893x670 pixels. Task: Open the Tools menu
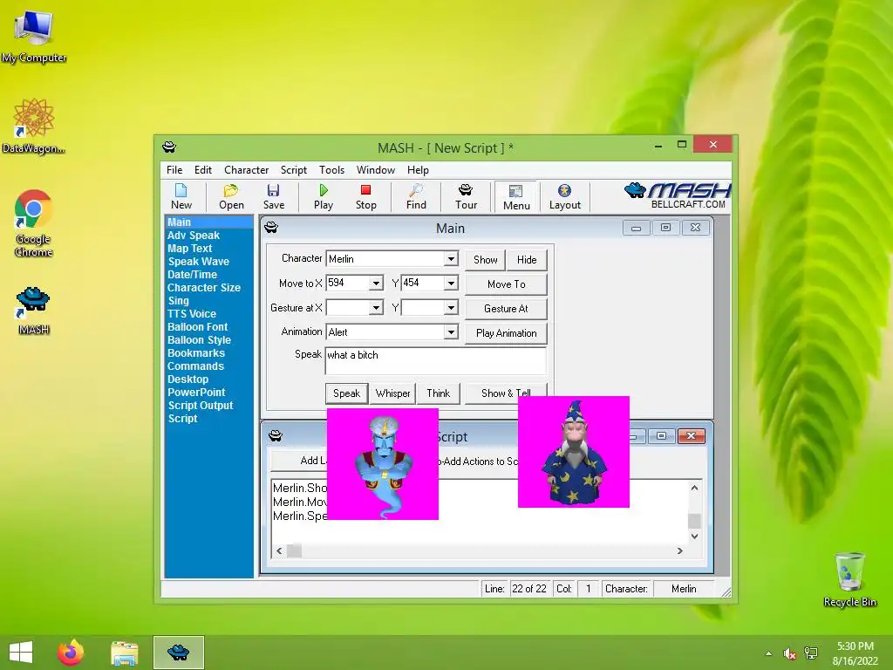331,170
